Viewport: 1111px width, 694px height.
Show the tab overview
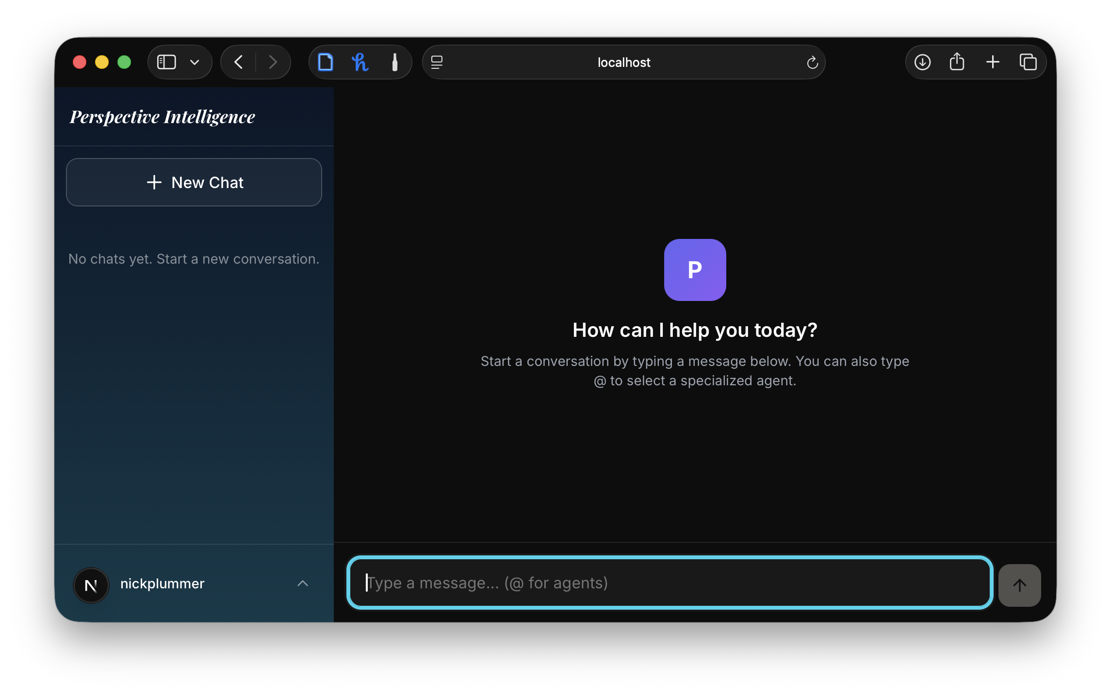click(1028, 62)
